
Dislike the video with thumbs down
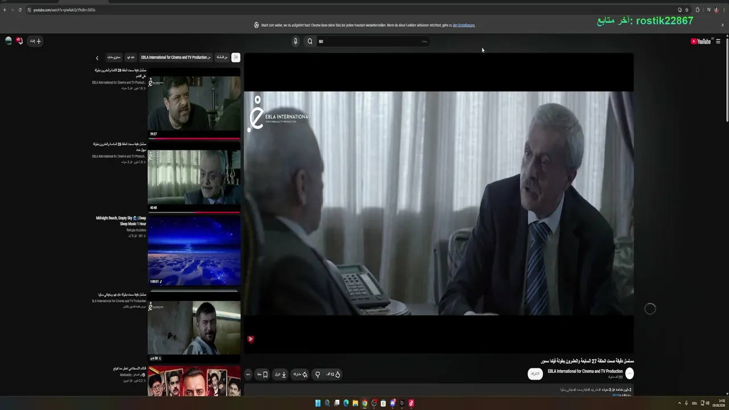[317, 374]
